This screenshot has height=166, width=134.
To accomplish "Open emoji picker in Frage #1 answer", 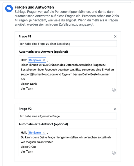I will pos(114,90).
